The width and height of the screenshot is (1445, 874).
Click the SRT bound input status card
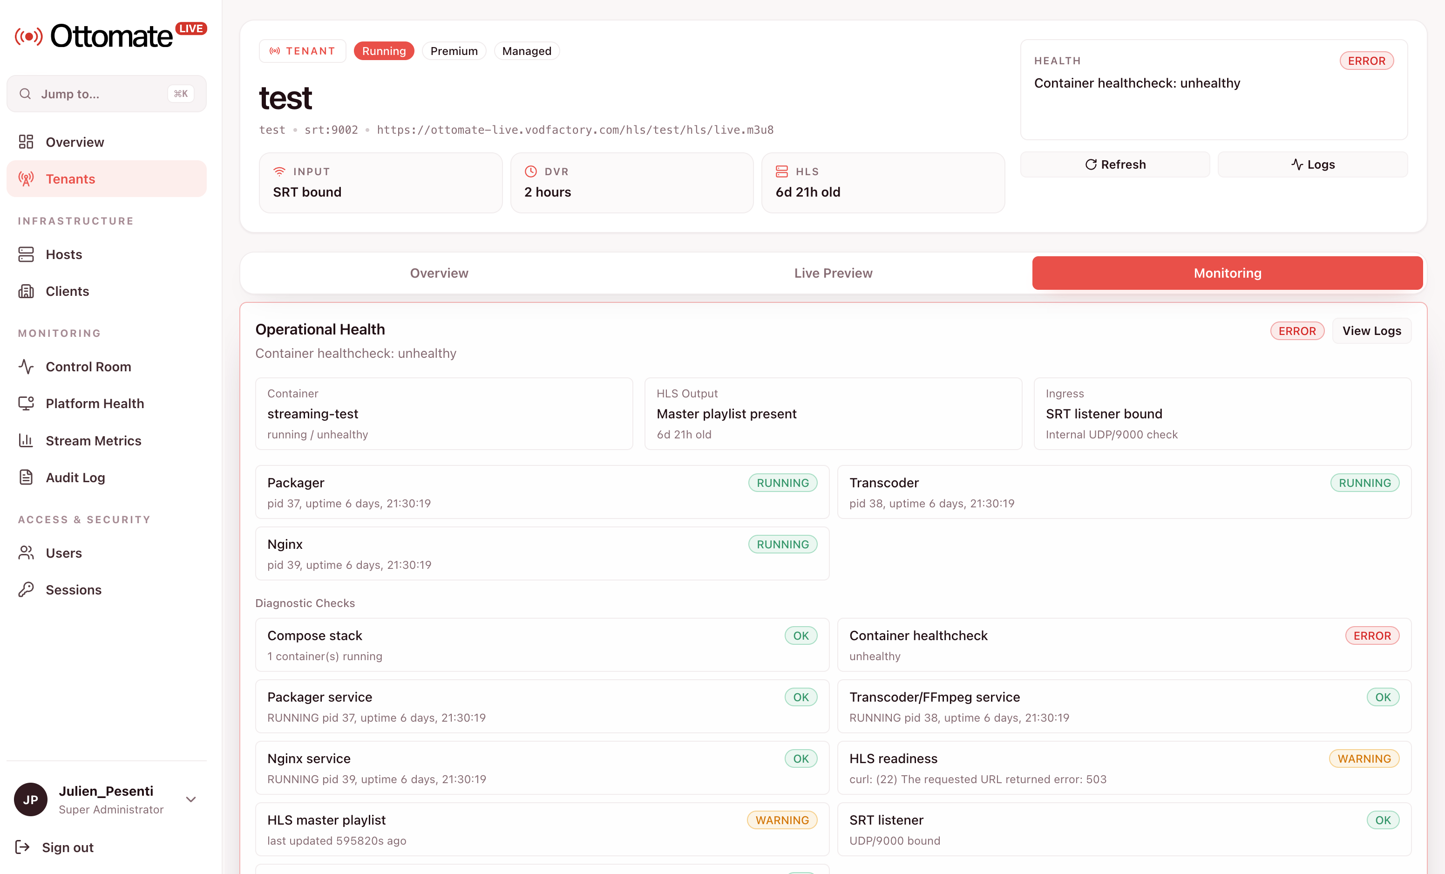380,183
